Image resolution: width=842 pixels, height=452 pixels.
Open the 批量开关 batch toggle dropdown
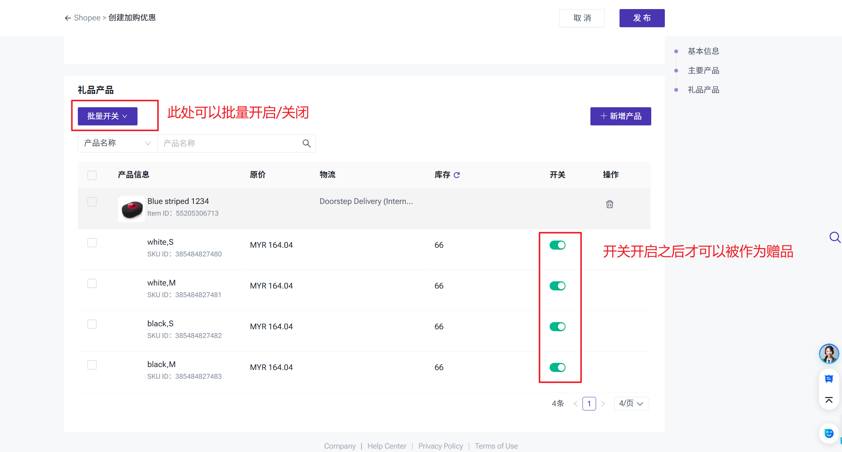click(107, 116)
